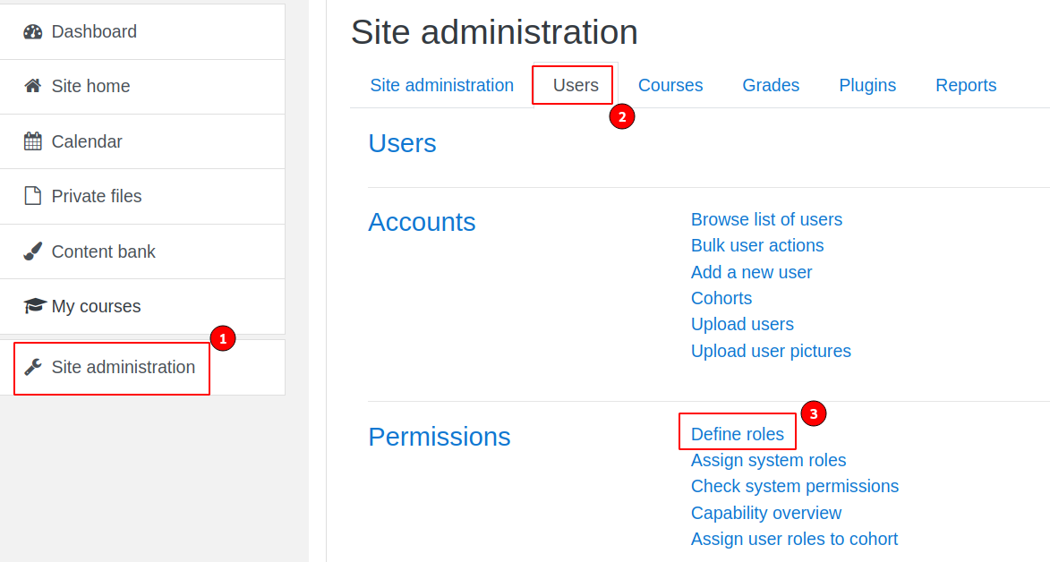1050x562 pixels.
Task: Go to the Cohorts link
Action: click(x=721, y=298)
